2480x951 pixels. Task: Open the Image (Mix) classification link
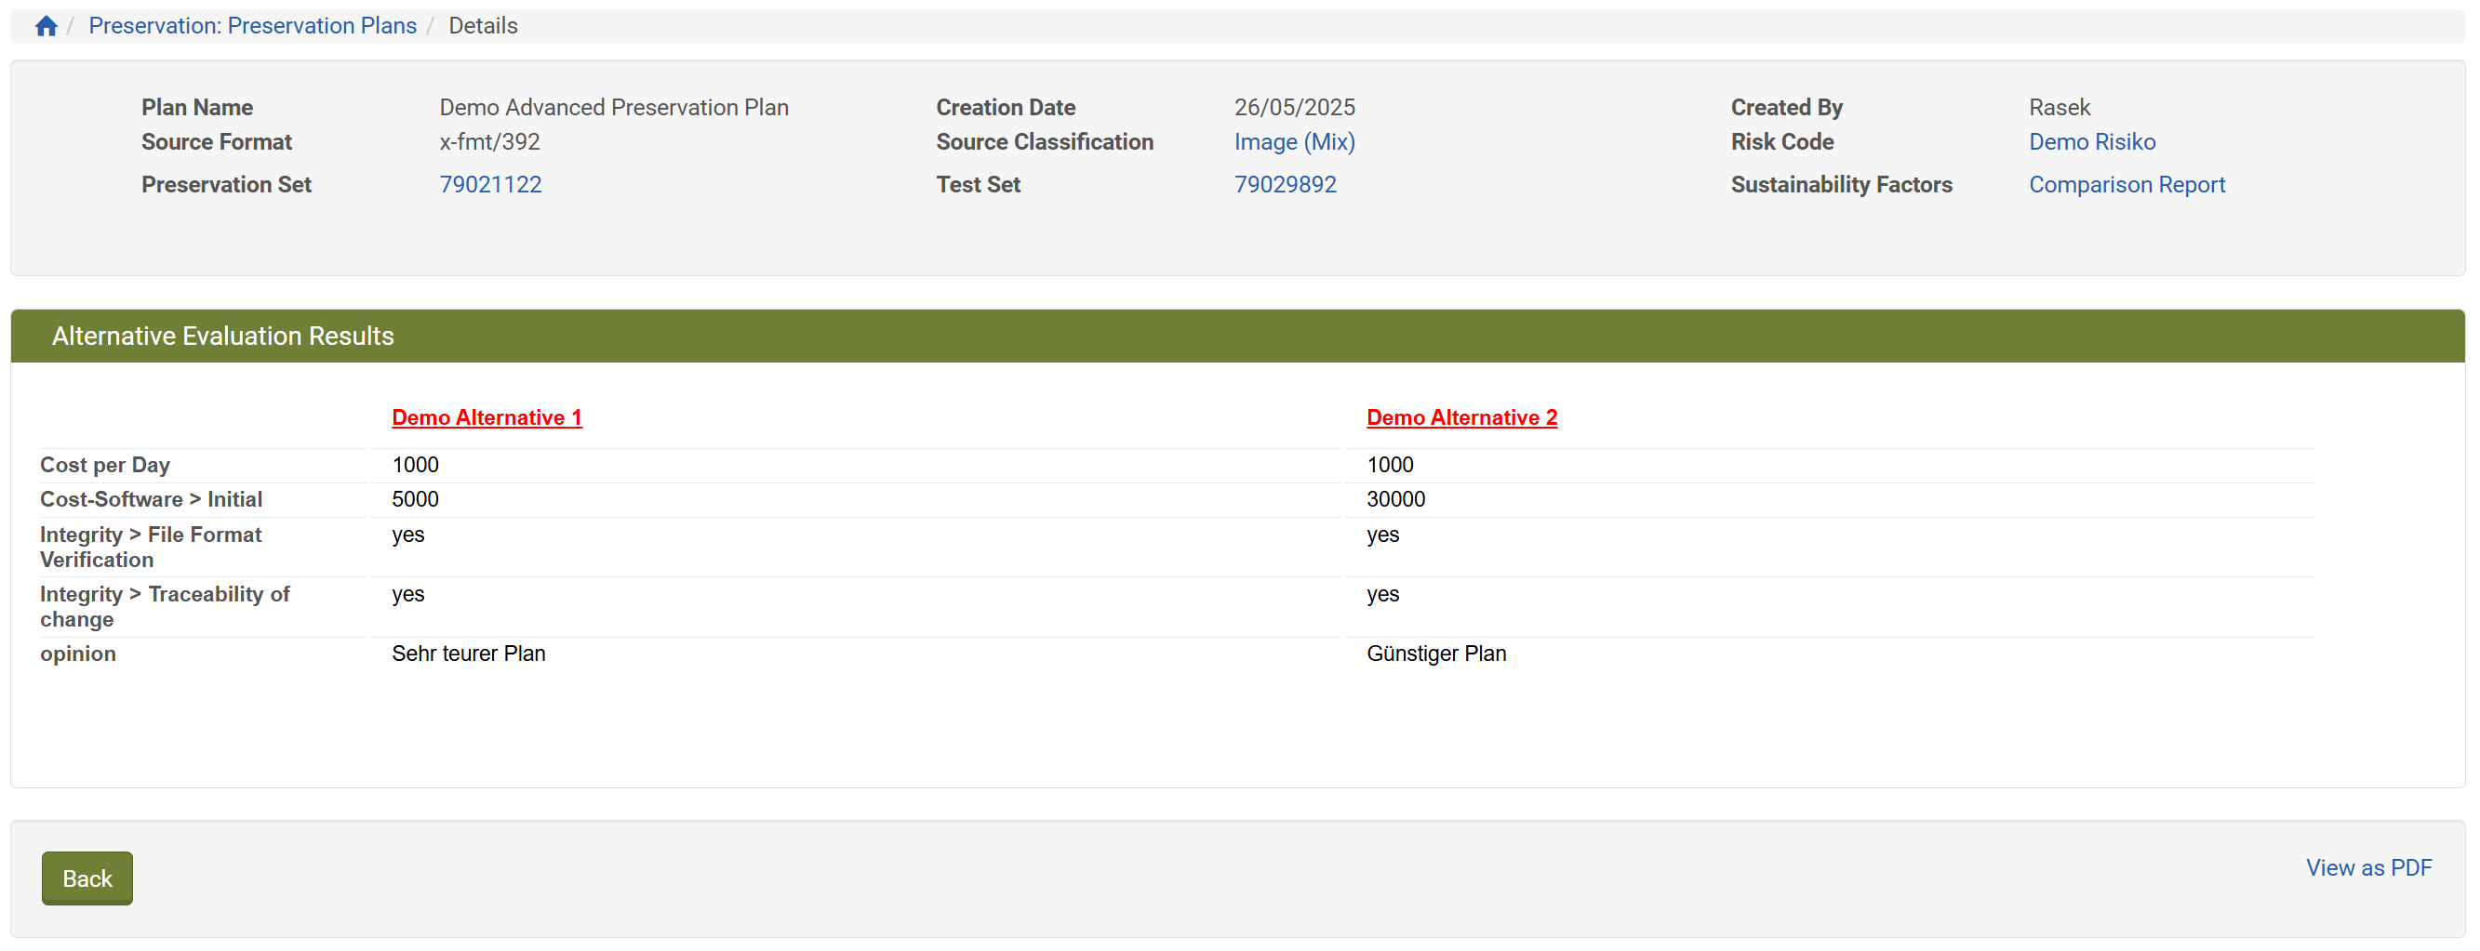(x=1294, y=141)
